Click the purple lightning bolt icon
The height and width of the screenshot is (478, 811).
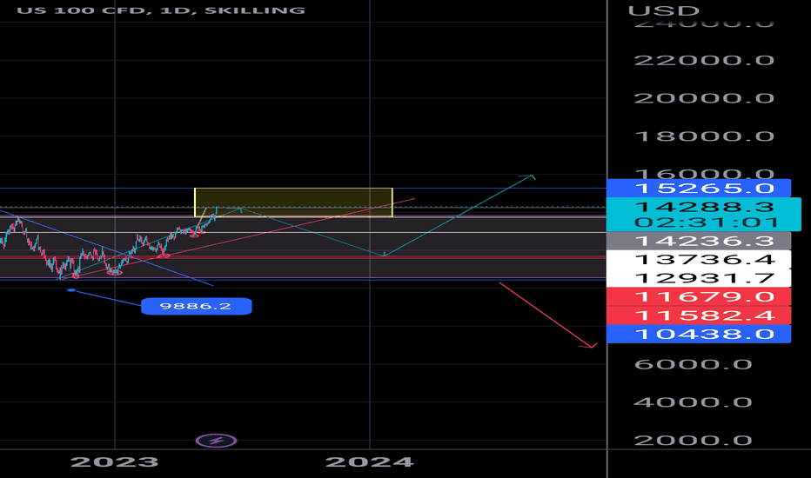click(216, 441)
